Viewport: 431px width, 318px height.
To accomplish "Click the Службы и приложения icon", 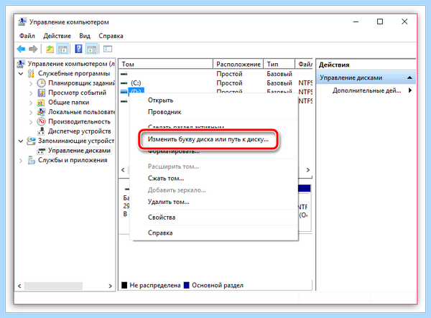I will (x=32, y=160).
